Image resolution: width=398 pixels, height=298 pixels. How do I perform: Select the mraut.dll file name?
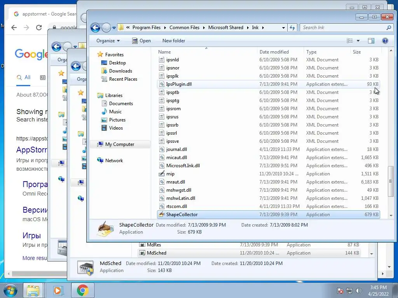click(x=175, y=182)
